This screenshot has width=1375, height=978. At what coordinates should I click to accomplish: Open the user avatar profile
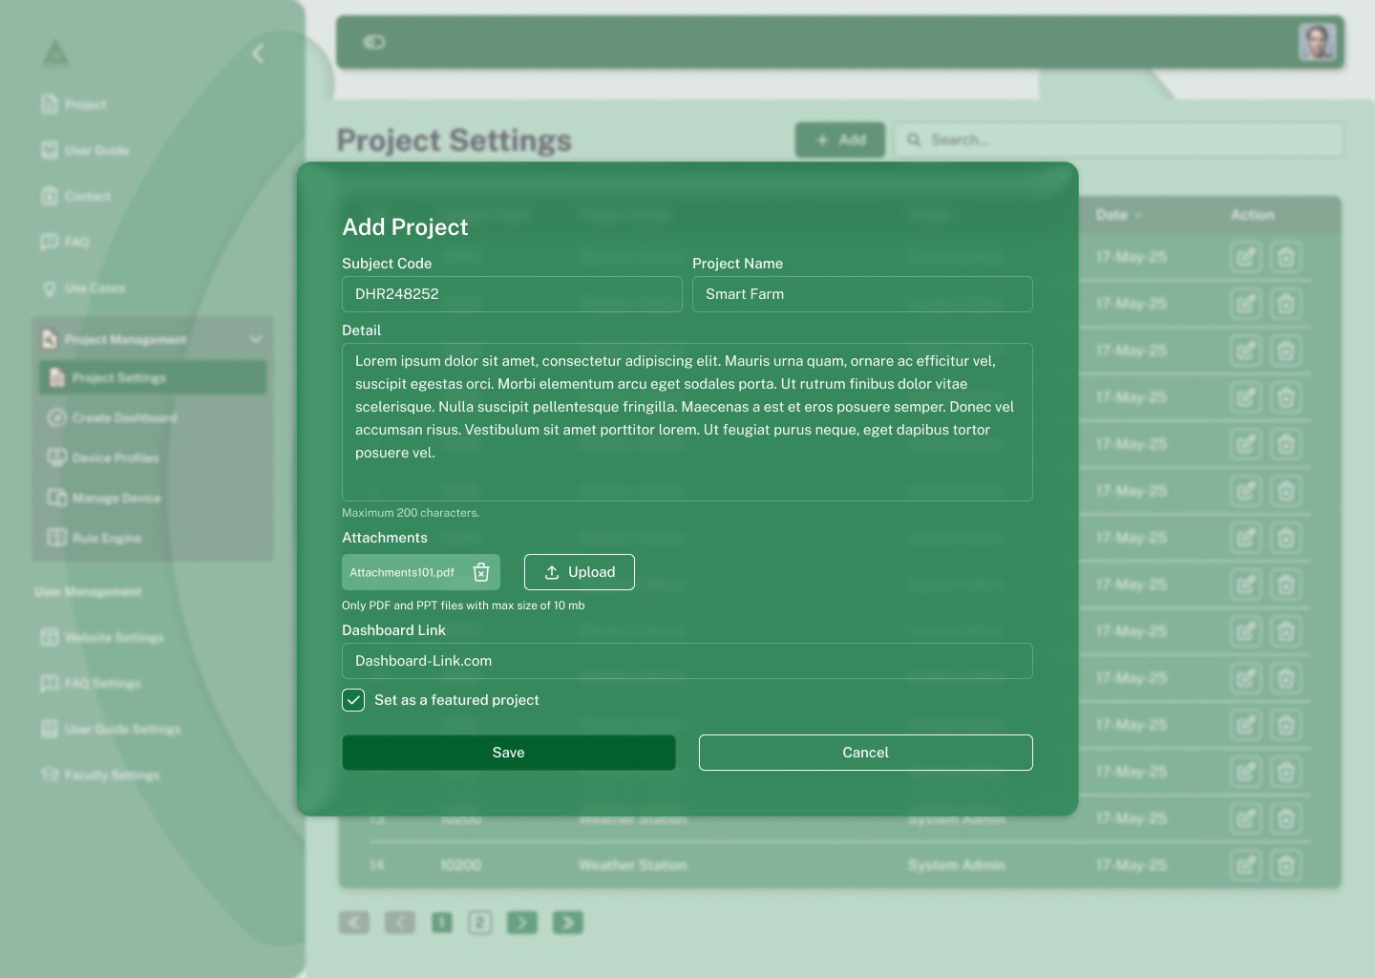[1318, 42]
